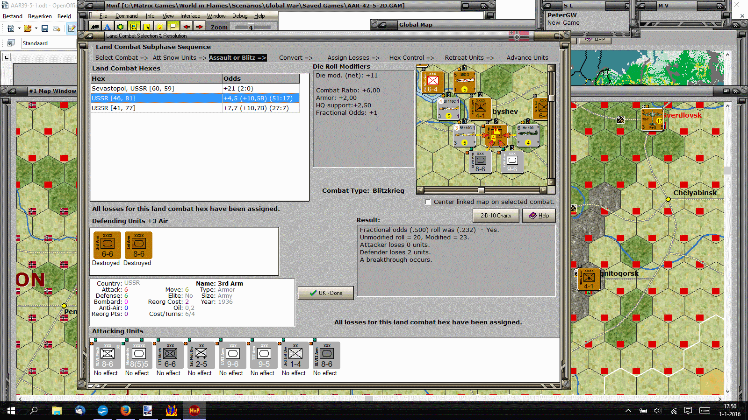Expand the open document dropdown arrow in OpenOffice

36,28
